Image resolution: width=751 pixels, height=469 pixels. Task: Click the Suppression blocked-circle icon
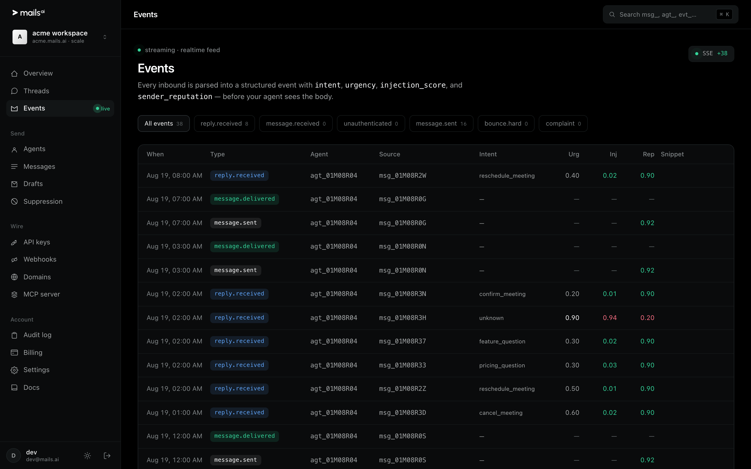(14, 201)
